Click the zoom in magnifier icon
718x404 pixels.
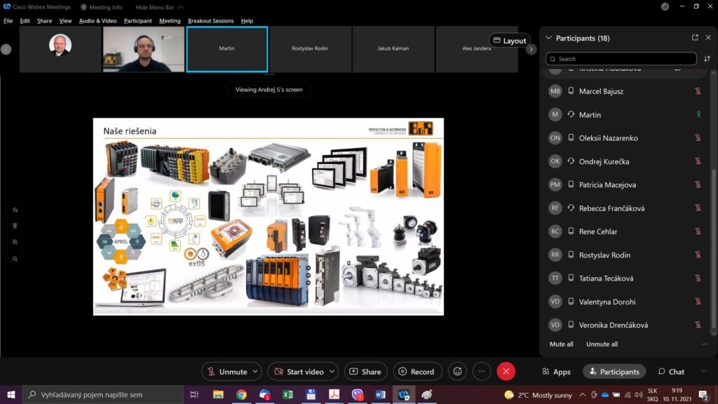[x=15, y=242]
